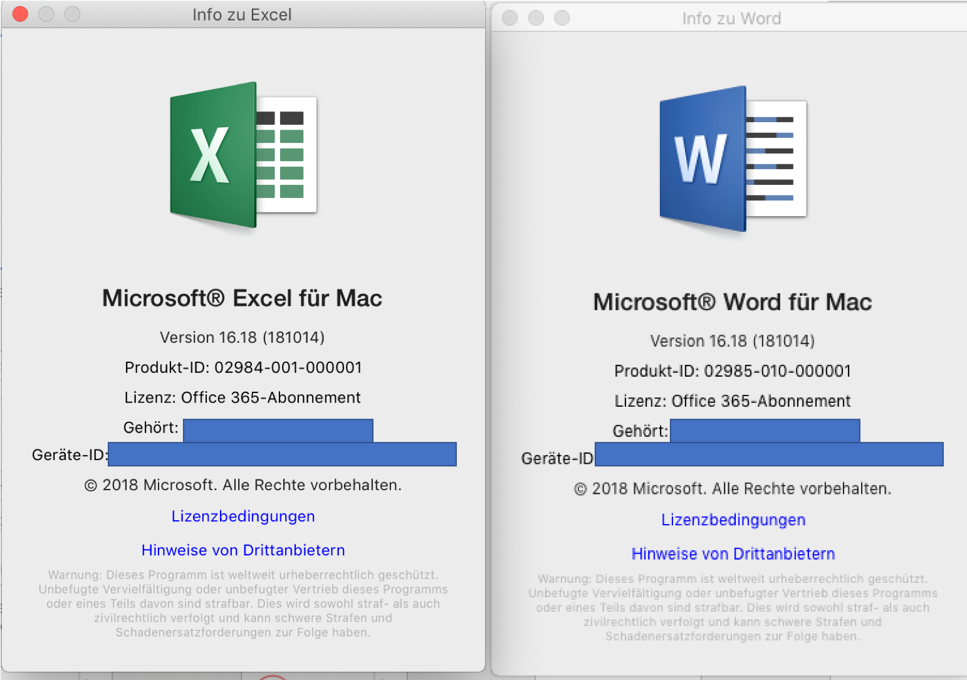
Task: Click the Gehört: label in Word window
Action: pyautogui.click(x=640, y=431)
